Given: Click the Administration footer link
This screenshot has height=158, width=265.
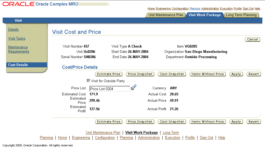Looking at the screenshot, I should tap(149, 138).
